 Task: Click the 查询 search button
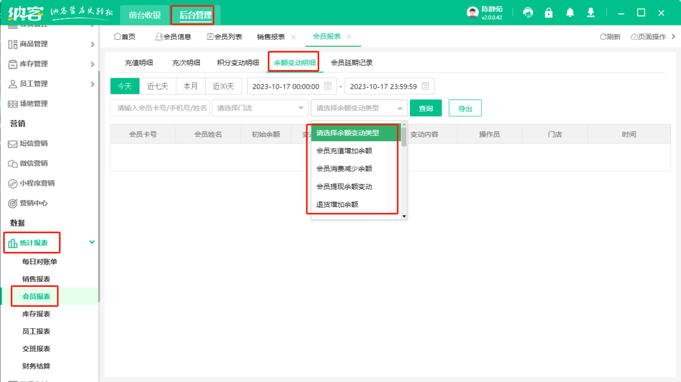(426, 108)
